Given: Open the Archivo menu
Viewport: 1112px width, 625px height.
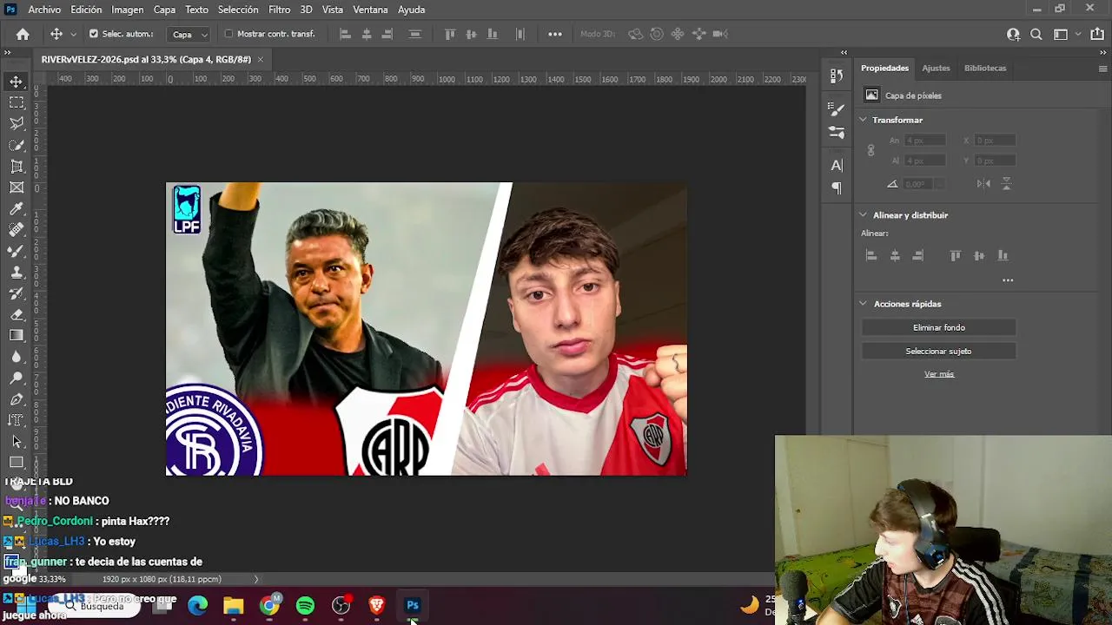Looking at the screenshot, I should [x=44, y=10].
